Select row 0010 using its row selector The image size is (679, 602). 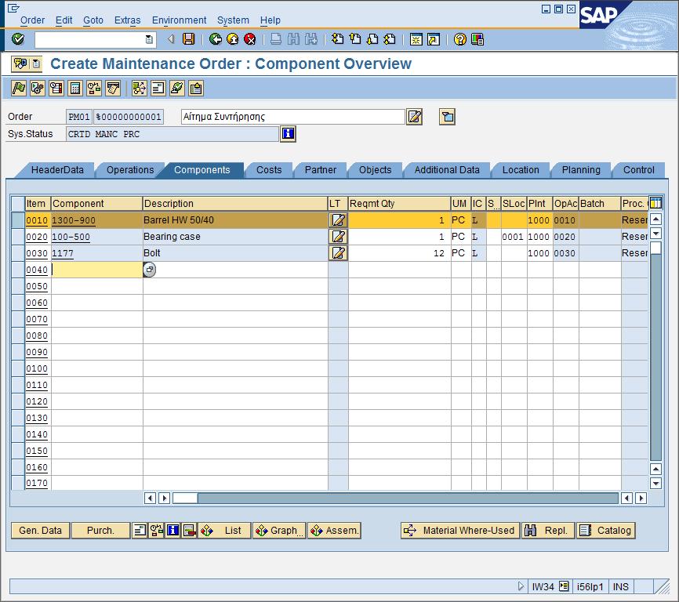coord(18,219)
